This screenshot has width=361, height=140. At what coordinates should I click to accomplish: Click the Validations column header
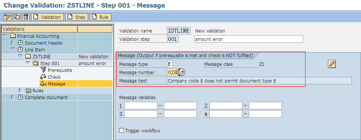(40, 29)
